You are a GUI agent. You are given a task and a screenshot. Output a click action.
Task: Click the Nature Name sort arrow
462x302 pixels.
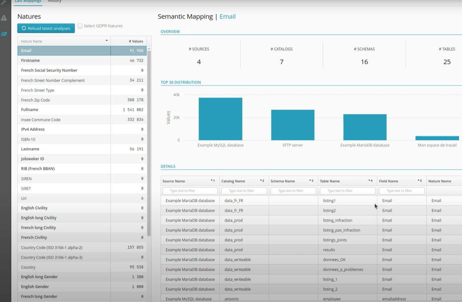pyautogui.click(x=106, y=40)
